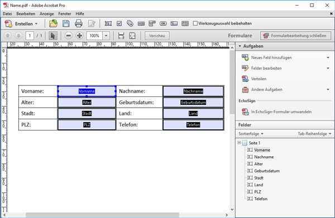This screenshot has height=218, width=335.
Task: Zoom in with the plus button
Action: pyautogui.click(x=79, y=36)
